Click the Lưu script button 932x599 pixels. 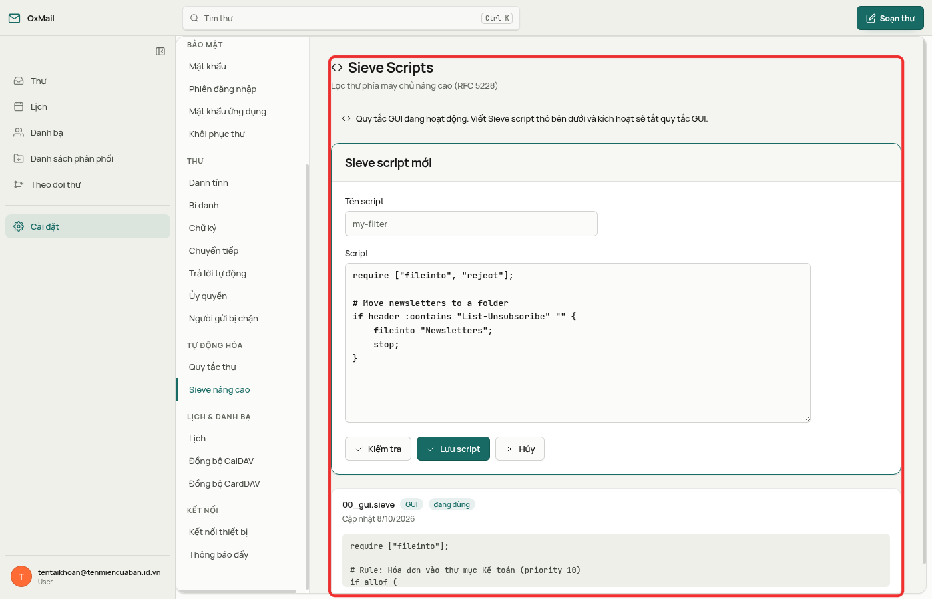coord(453,449)
